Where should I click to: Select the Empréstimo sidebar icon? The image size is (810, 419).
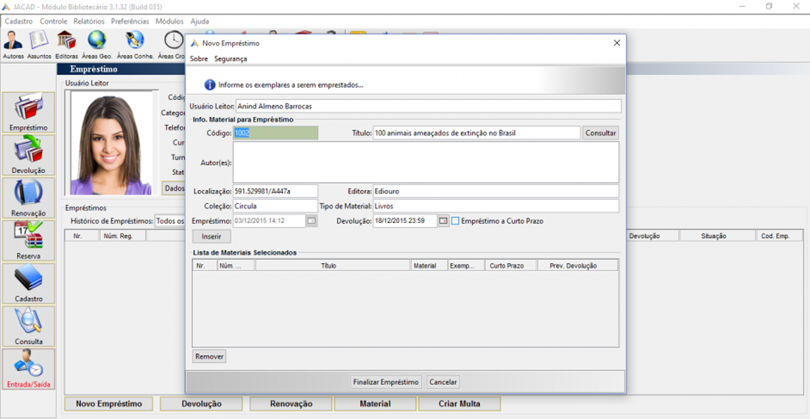(28, 112)
